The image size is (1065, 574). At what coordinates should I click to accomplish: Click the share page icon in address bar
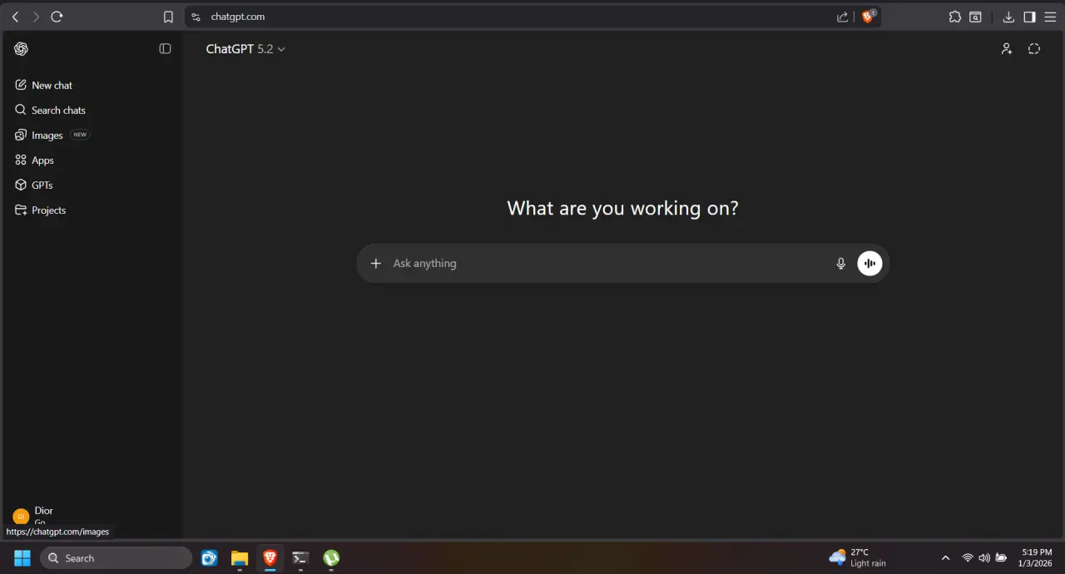843,17
